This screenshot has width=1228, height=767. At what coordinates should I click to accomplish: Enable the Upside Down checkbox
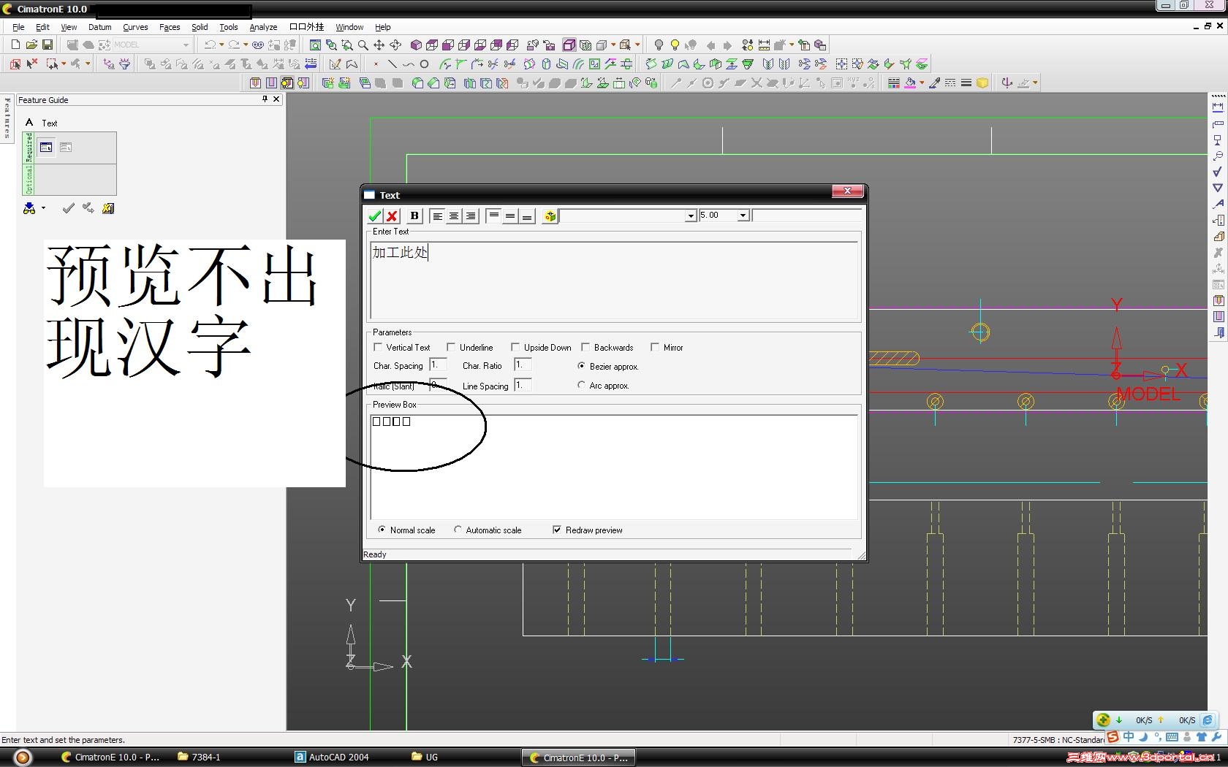515,347
